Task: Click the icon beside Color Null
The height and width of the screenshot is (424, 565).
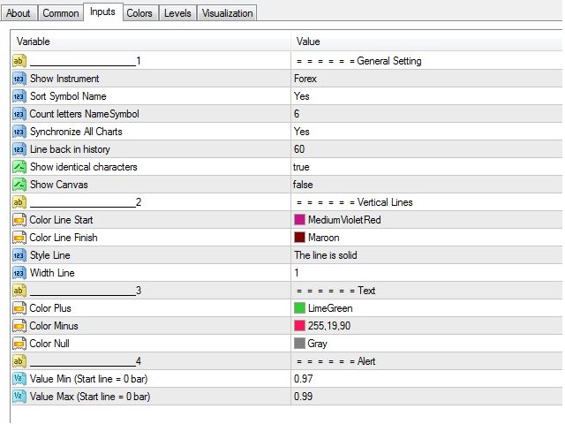Action: pos(19,344)
